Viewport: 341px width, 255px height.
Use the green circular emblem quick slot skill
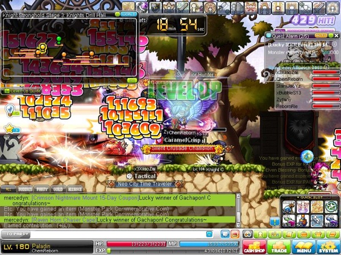point(331,207)
